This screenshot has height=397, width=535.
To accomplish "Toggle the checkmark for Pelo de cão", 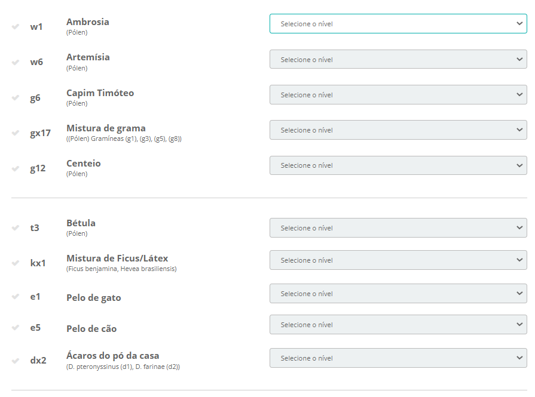I will coord(16,328).
